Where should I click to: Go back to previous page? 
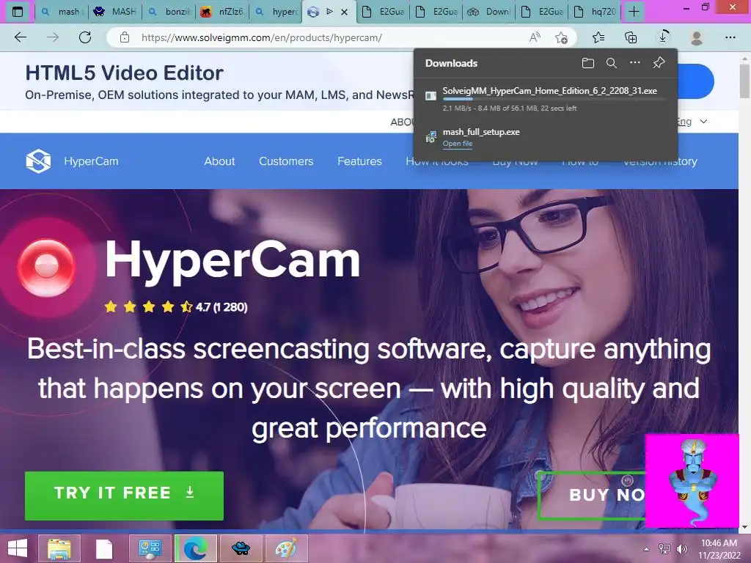click(x=21, y=37)
